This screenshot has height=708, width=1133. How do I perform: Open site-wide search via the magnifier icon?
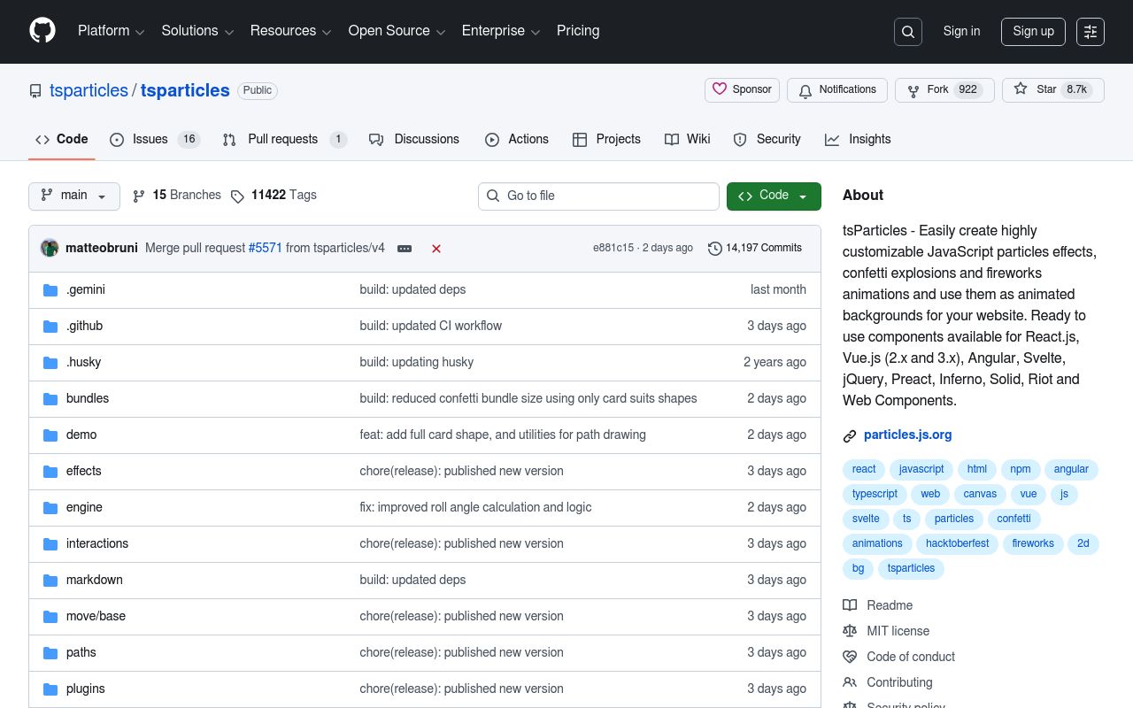pyautogui.click(x=907, y=31)
